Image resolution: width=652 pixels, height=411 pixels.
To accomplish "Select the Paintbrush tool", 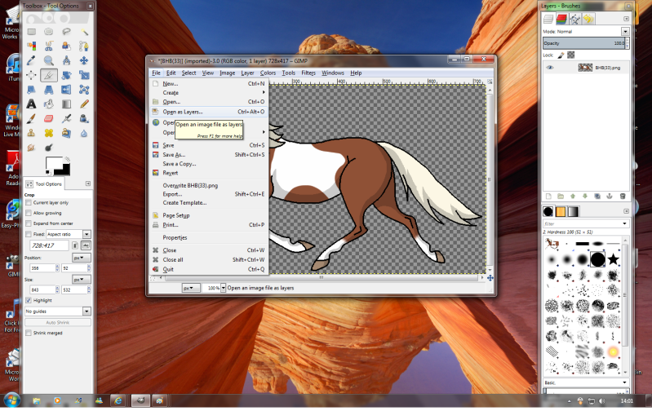I will pos(31,119).
